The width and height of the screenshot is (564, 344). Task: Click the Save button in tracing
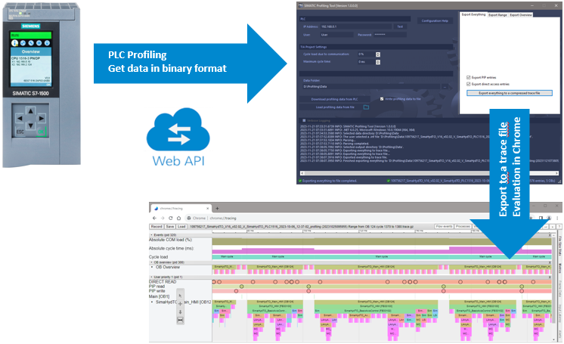click(170, 227)
